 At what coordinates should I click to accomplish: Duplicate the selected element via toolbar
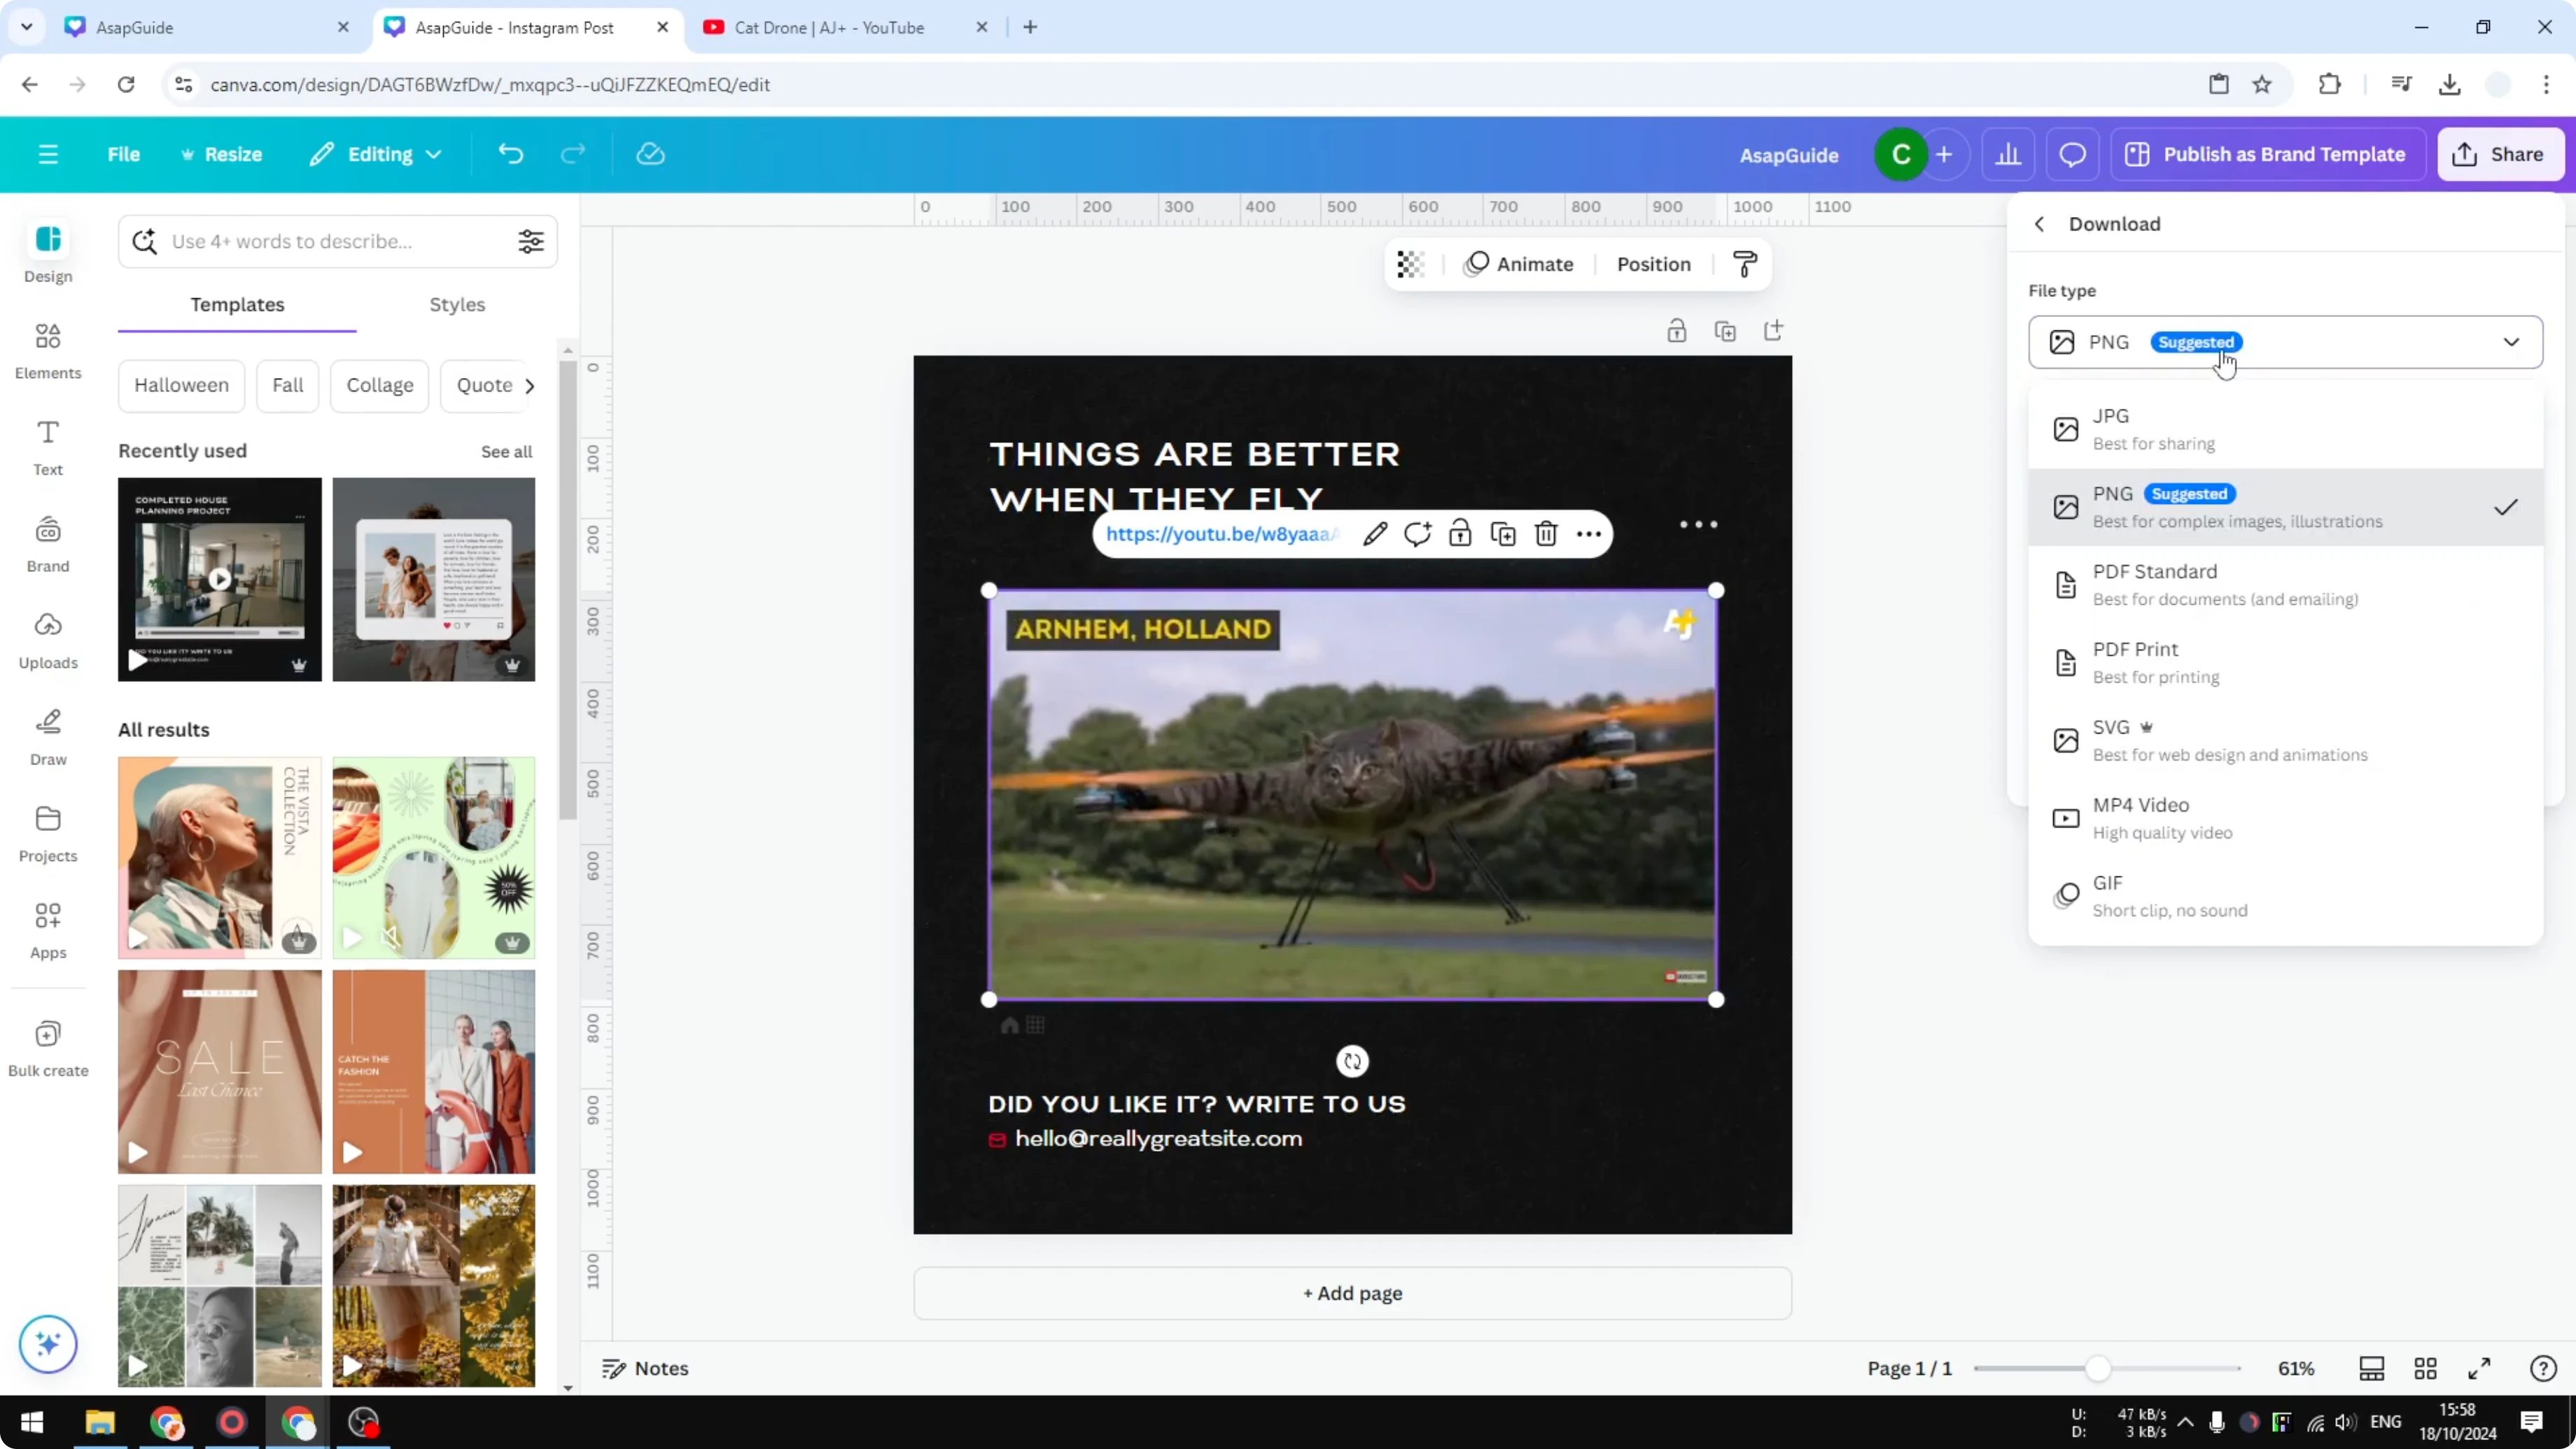(x=1502, y=534)
